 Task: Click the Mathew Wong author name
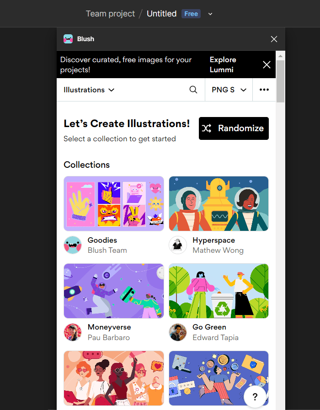click(x=218, y=250)
